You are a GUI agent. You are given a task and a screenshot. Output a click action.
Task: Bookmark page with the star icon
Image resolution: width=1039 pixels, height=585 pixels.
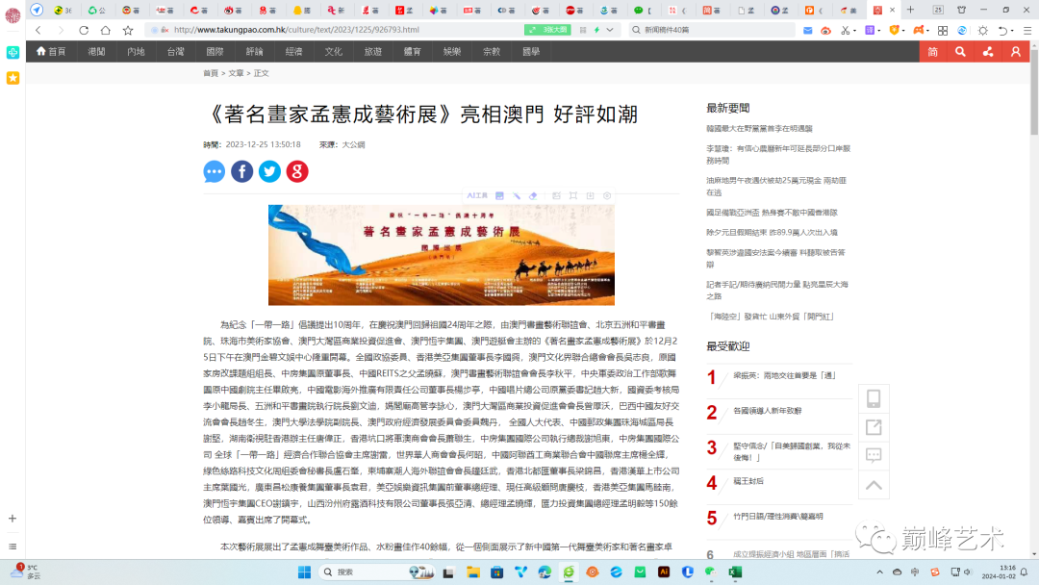(128, 30)
